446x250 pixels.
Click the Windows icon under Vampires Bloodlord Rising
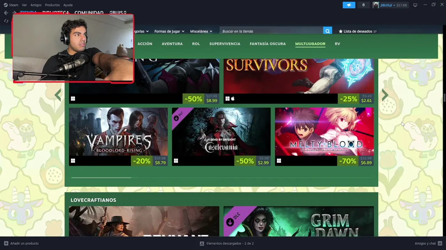(x=73, y=161)
